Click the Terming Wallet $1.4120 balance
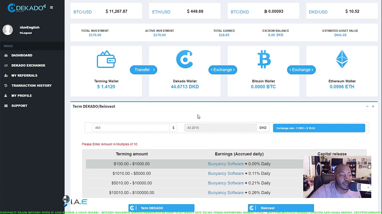This screenshot has height=214, width=382. coord(106,87)
